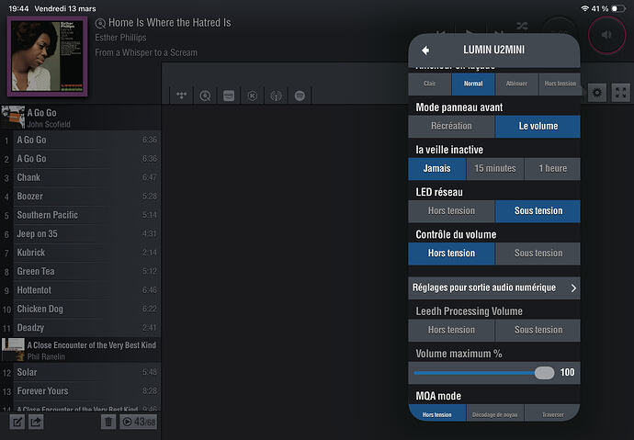Set MQA mode to Décodage de noyau
Image resolution: width=634 pixels, height=440 pixels.
[494, 414]
